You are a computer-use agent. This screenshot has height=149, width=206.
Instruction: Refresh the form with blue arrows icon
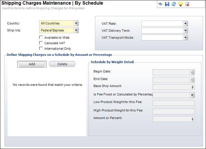pyautogui.click(x=174, y=4)
